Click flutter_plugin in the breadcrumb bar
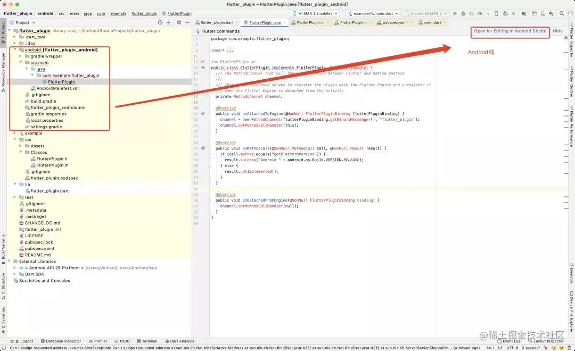 point(18,13)
